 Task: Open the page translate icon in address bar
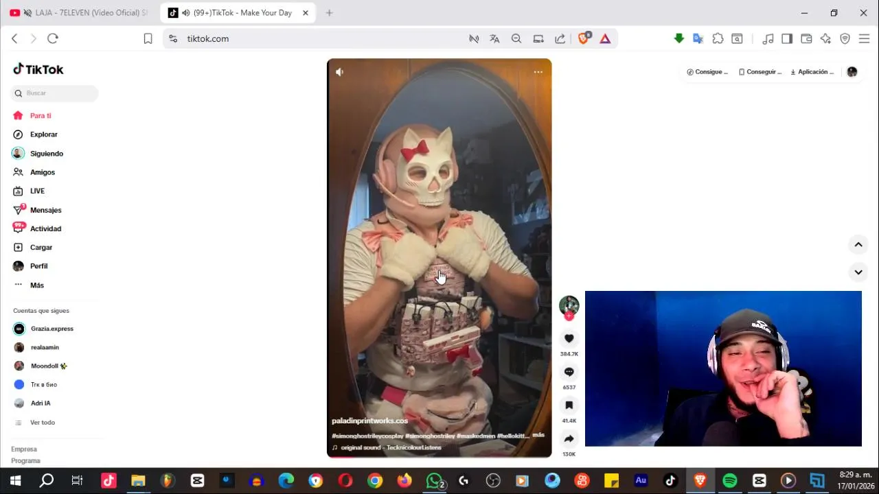(x=494, y=38)
